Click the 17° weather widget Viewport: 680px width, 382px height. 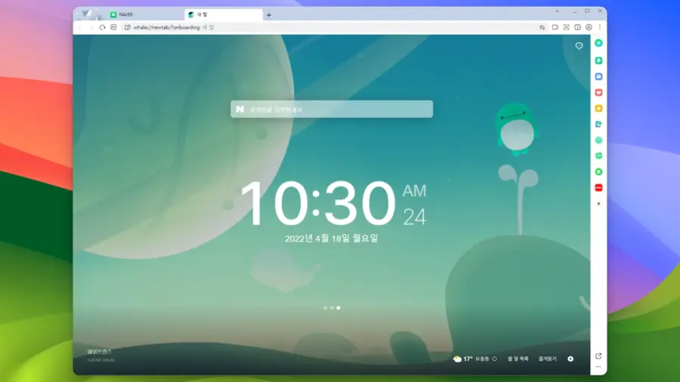coord(471,359)
